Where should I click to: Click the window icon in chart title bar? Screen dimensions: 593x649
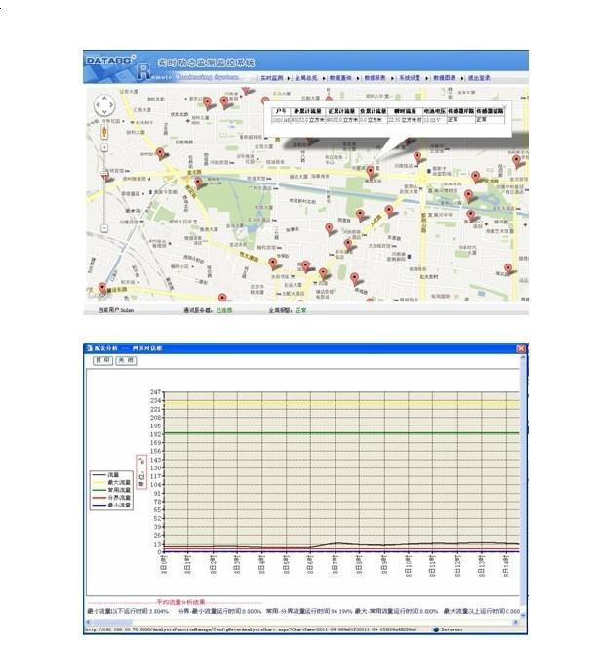(x=88, y=347)
